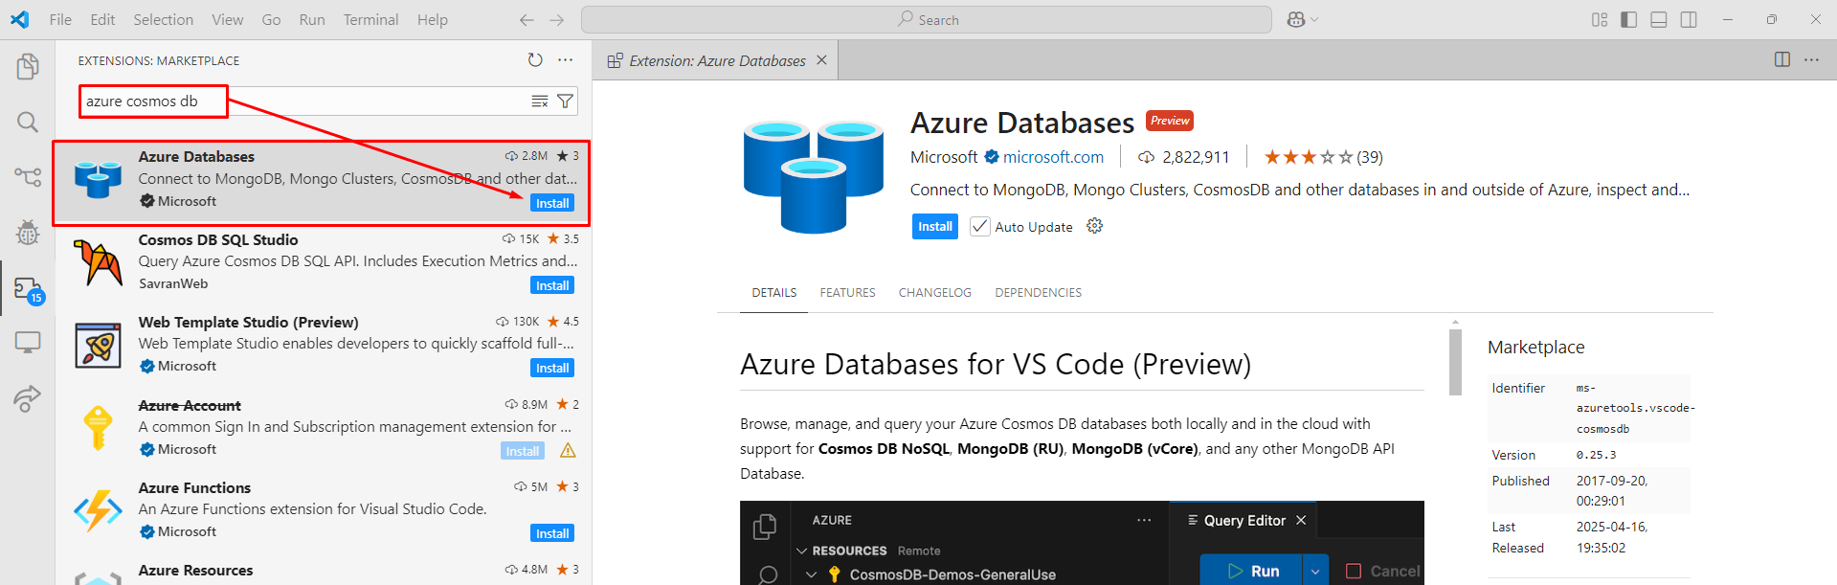1837x585 pixels.
Task: Open the Run and Debug view
Action: pyautogui.click(x=28, y=233)
